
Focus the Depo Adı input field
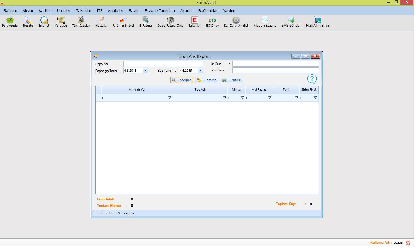163,64
